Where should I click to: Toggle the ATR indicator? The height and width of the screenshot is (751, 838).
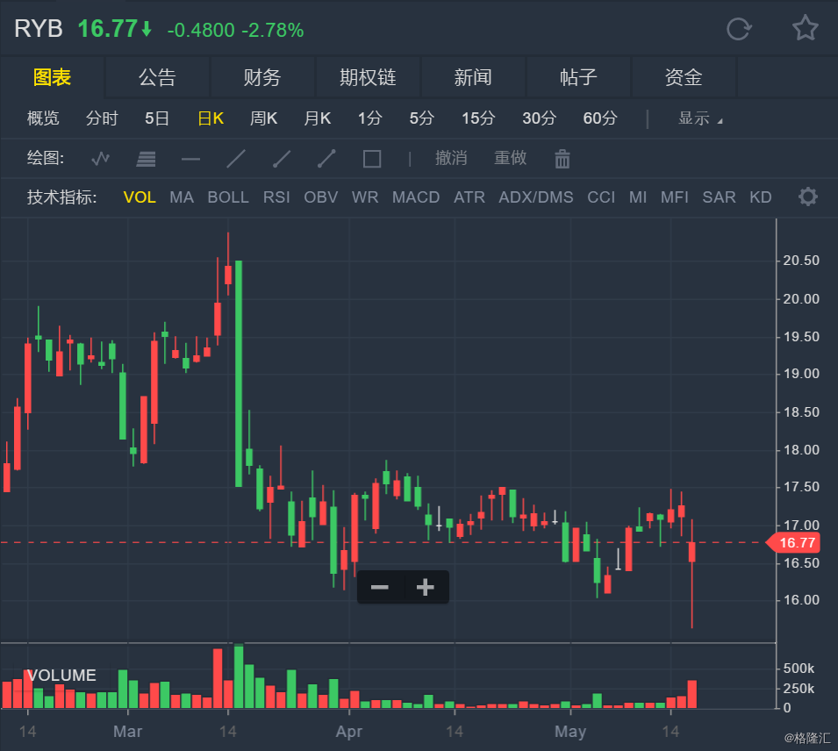[469, 197]
